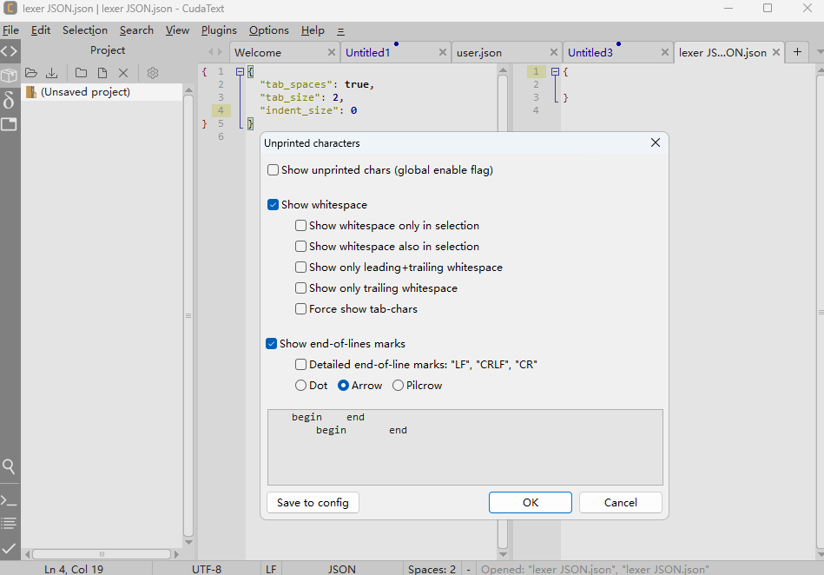Collapse the fold marker on line 1
The width and height of the screenshot is (824, 575).
point(240,71)
